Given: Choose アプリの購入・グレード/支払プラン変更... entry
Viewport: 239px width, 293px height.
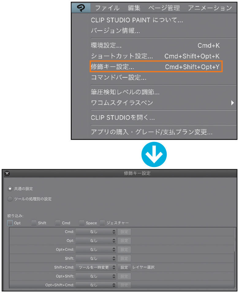Looking at the screenshot, I should click(x=152, y=132).
